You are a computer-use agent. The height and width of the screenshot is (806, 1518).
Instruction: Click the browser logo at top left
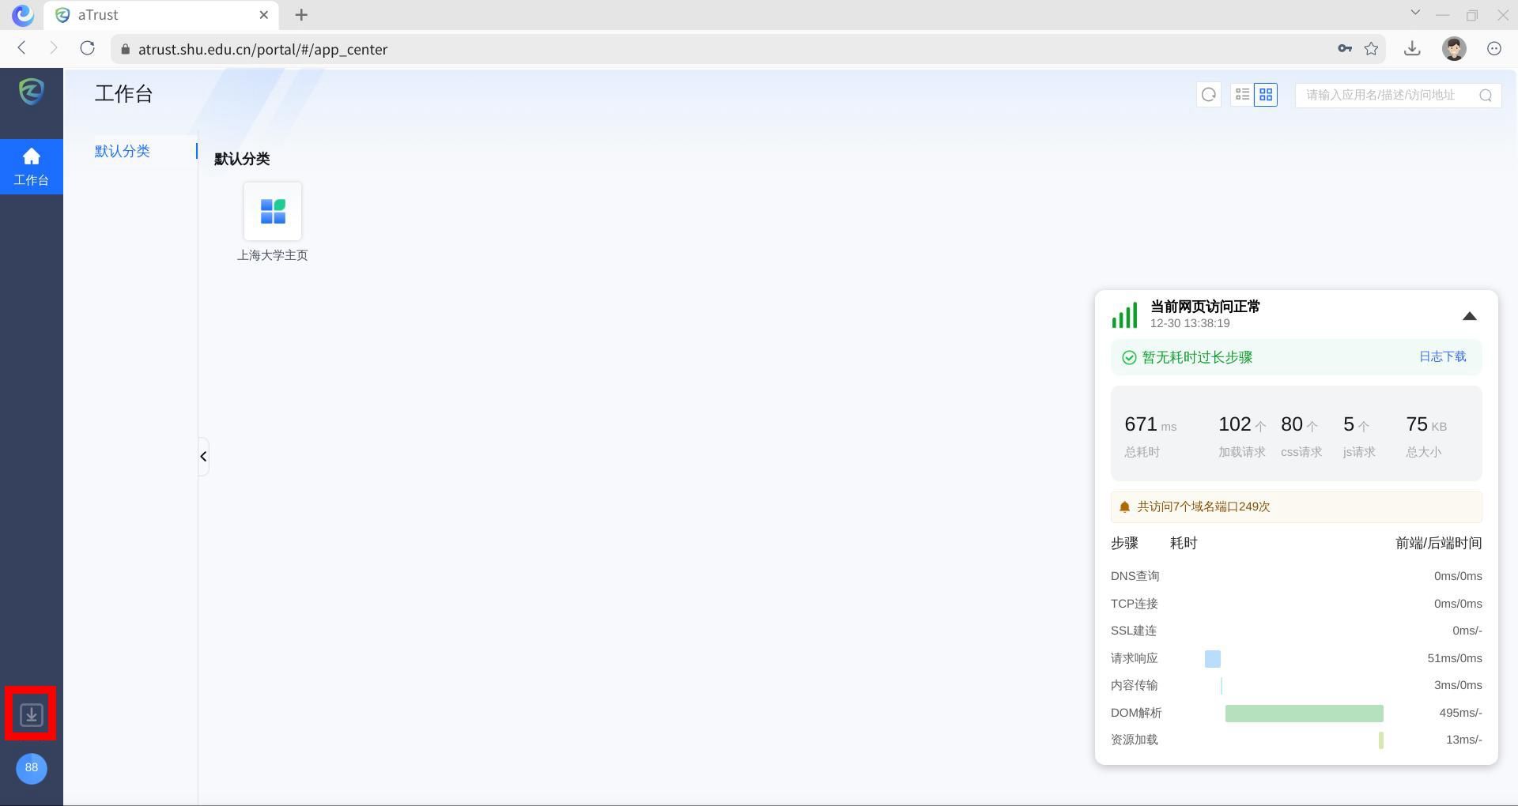(23, 14)
